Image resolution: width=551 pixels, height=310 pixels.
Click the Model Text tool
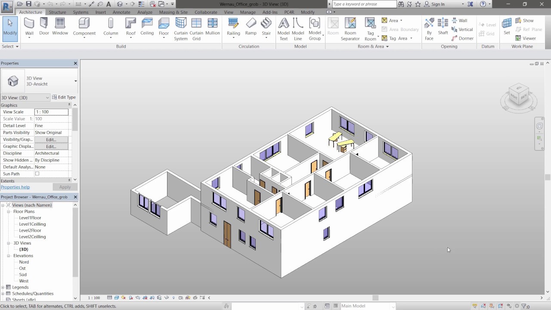284,29
